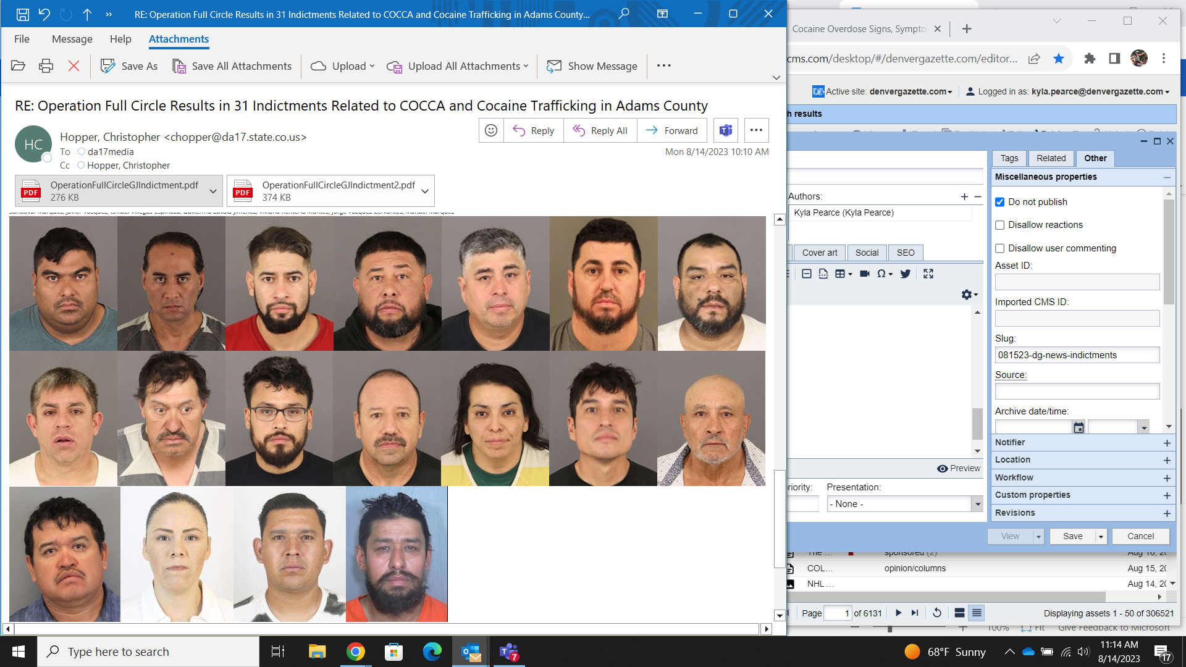Switch to the Tags tab
The image size is (1186, 667).
[1009, 158]
